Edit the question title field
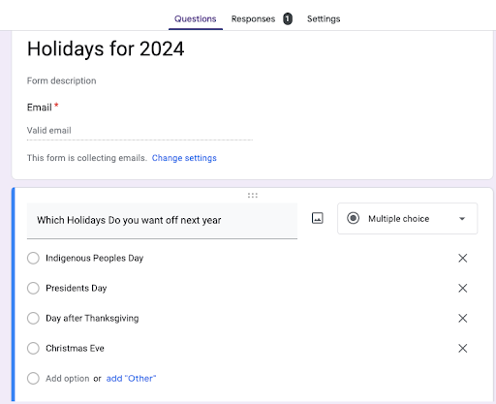The height and width of the screenshot is (404, 496). pos(162,221)
